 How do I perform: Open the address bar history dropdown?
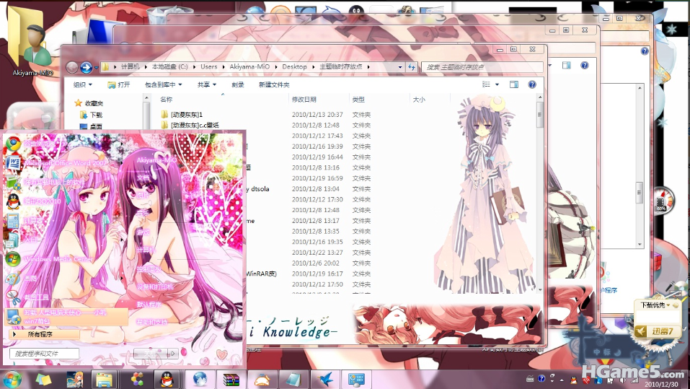pos(400,67)
